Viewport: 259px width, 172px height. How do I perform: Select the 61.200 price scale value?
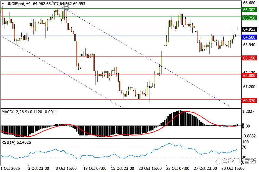249,87
